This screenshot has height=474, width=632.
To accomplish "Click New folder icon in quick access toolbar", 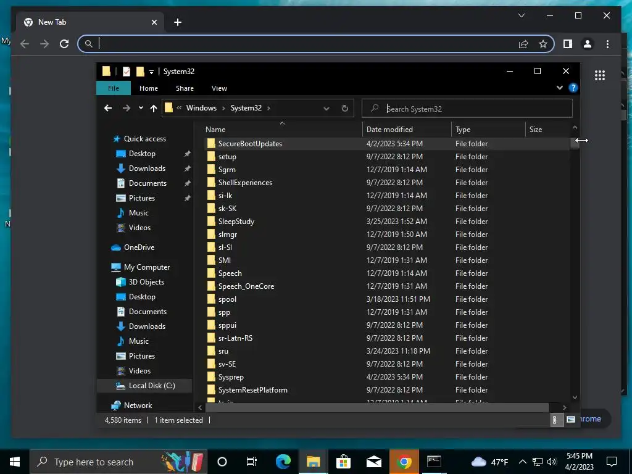I will click(x=140, y=72).
